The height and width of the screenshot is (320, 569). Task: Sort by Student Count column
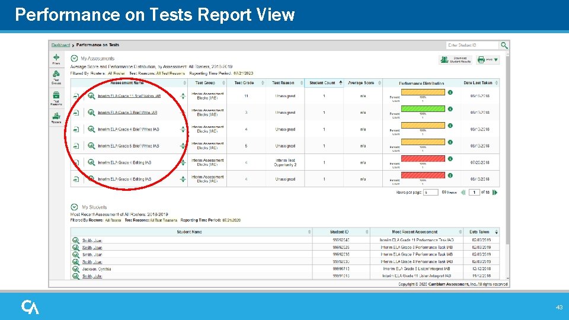click(x=340, y=83)
